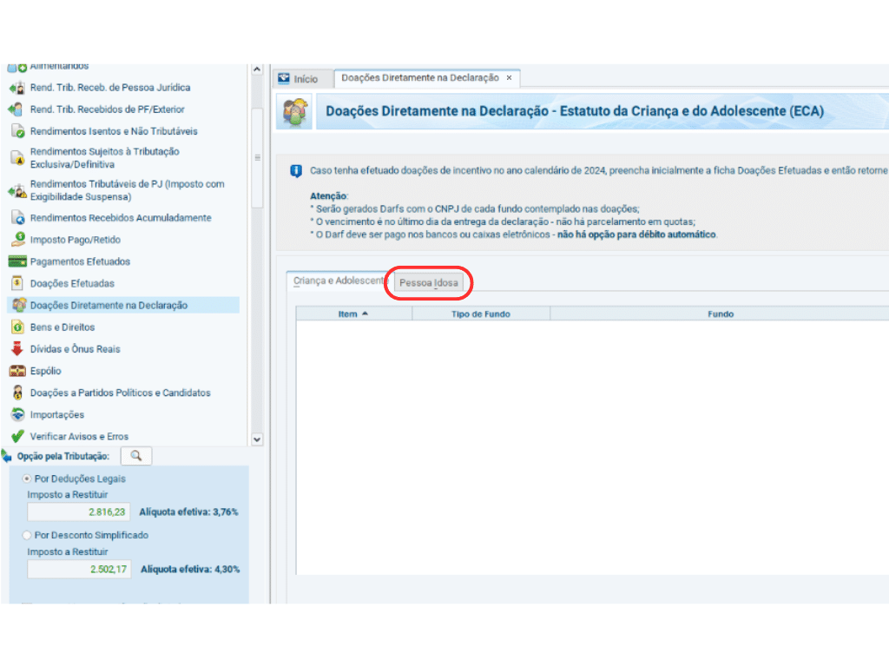This screenshot has width=889, height=667.
Task: Select Por Desconto Simplificado radio button
Action: (27, 535)
